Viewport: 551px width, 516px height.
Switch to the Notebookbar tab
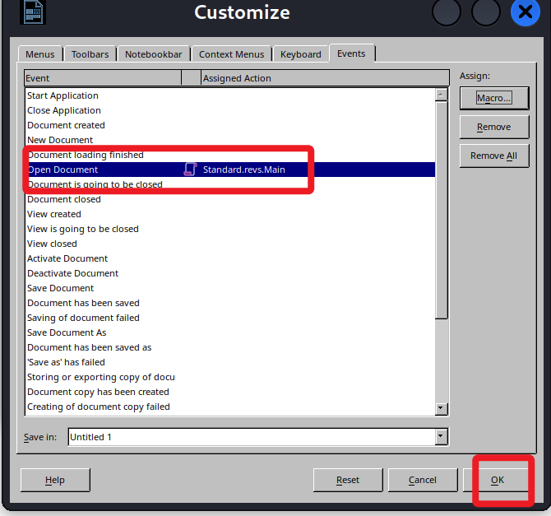[153, 54]
